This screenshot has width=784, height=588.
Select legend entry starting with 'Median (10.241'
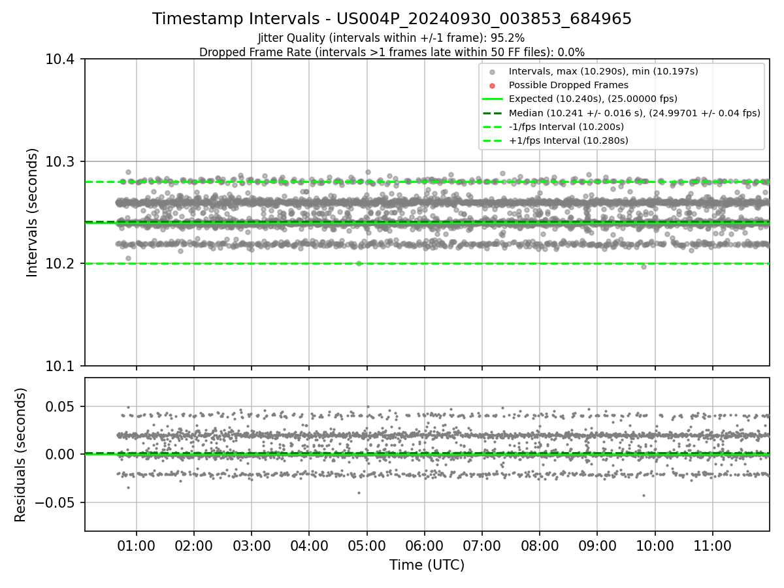point(634,113)
